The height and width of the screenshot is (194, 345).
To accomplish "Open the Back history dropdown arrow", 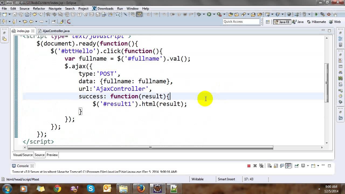I will coord(36,22).
